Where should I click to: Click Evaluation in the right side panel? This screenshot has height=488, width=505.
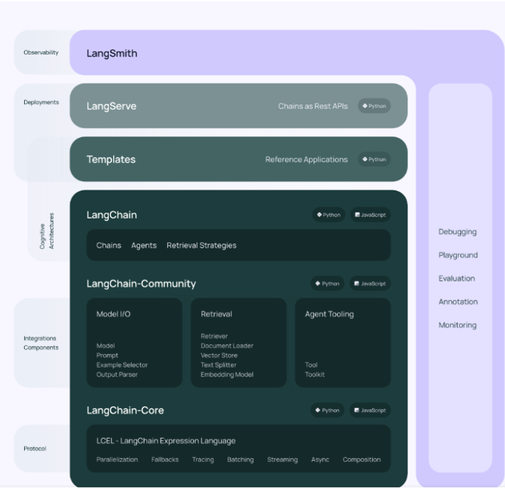[x=457, y=278]
